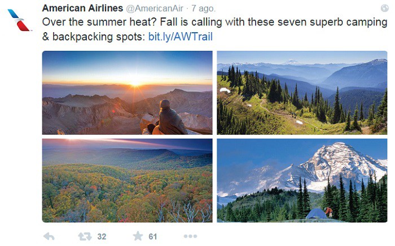
Task: Open the three-dots more options menu
Action: [x=190, y=236]
